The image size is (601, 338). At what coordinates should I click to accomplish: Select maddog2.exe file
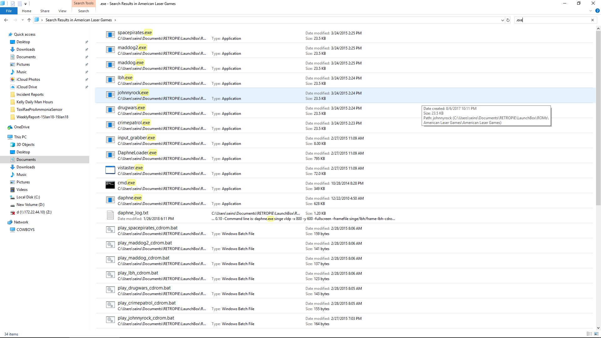[344, 50]
